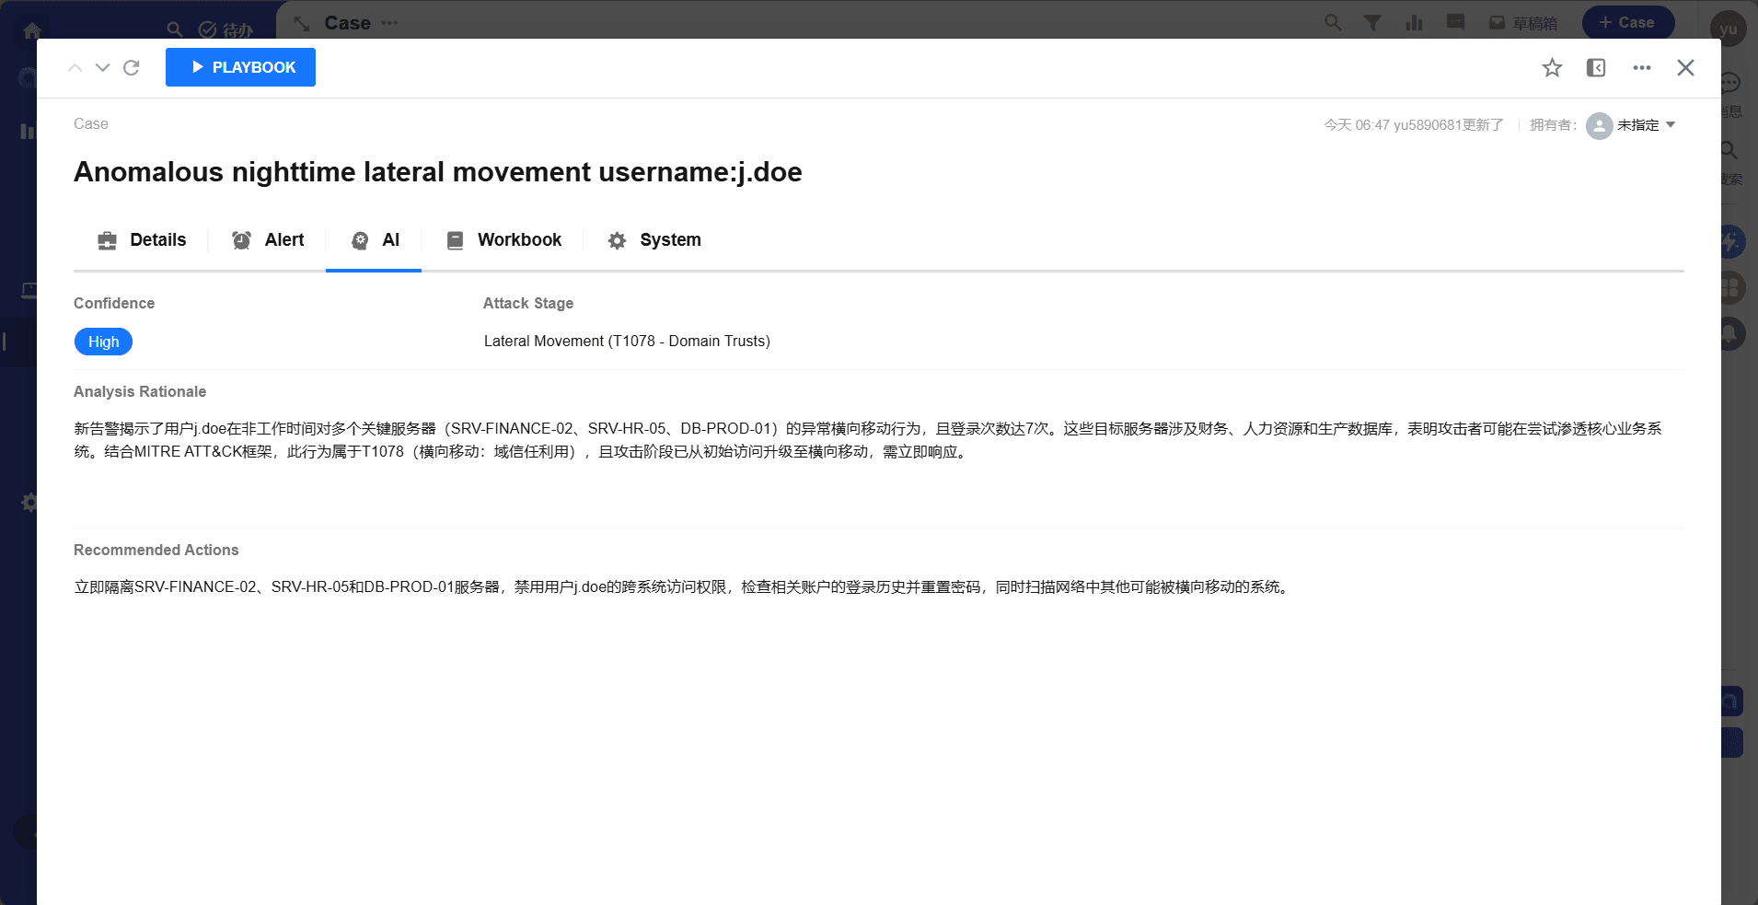Click the High confidence badge
This screenshot has width=1758, height=905.
point(103,342)
